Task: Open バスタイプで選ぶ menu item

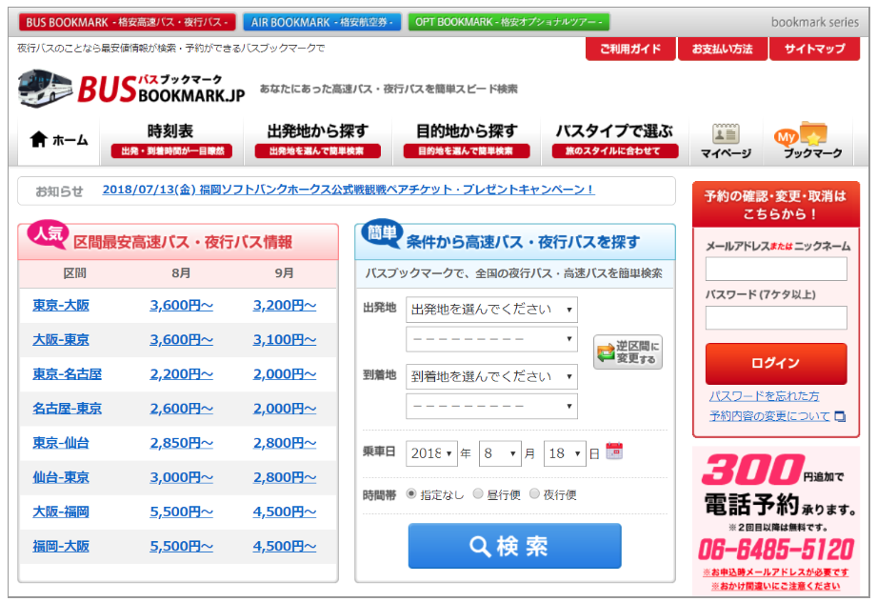Action: (x=615, y=140)
